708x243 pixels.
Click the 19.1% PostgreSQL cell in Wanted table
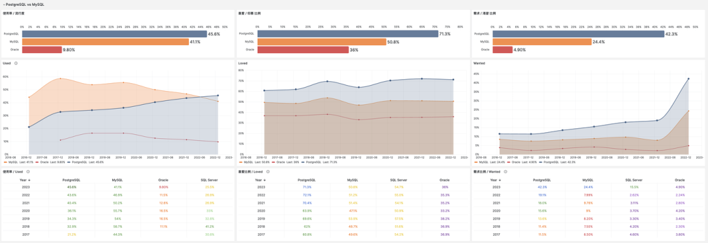tap(543, 194)
